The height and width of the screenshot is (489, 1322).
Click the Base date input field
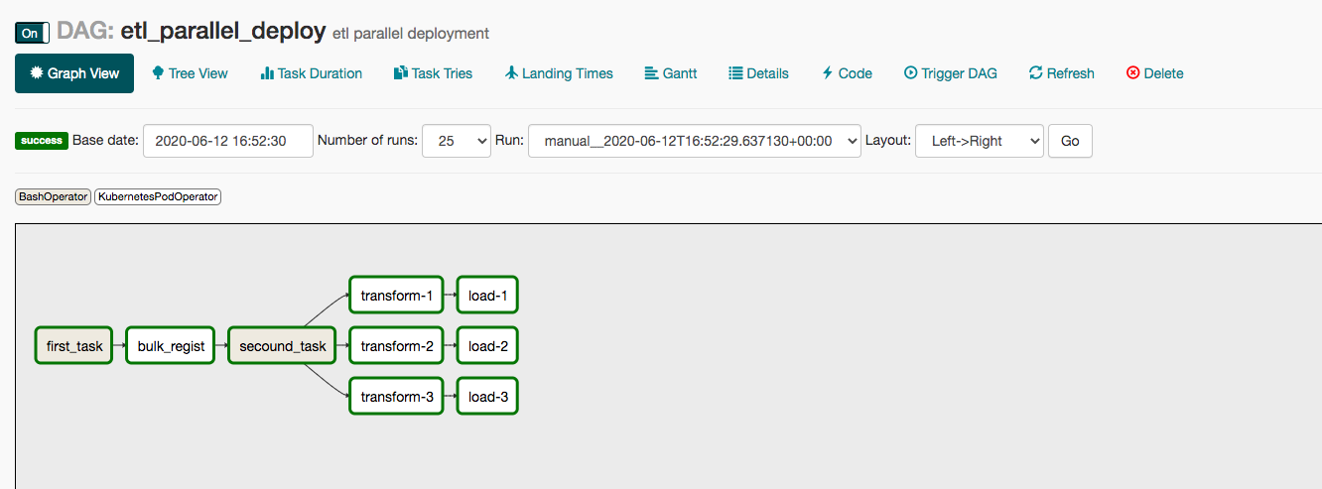[x=228, y=141]
